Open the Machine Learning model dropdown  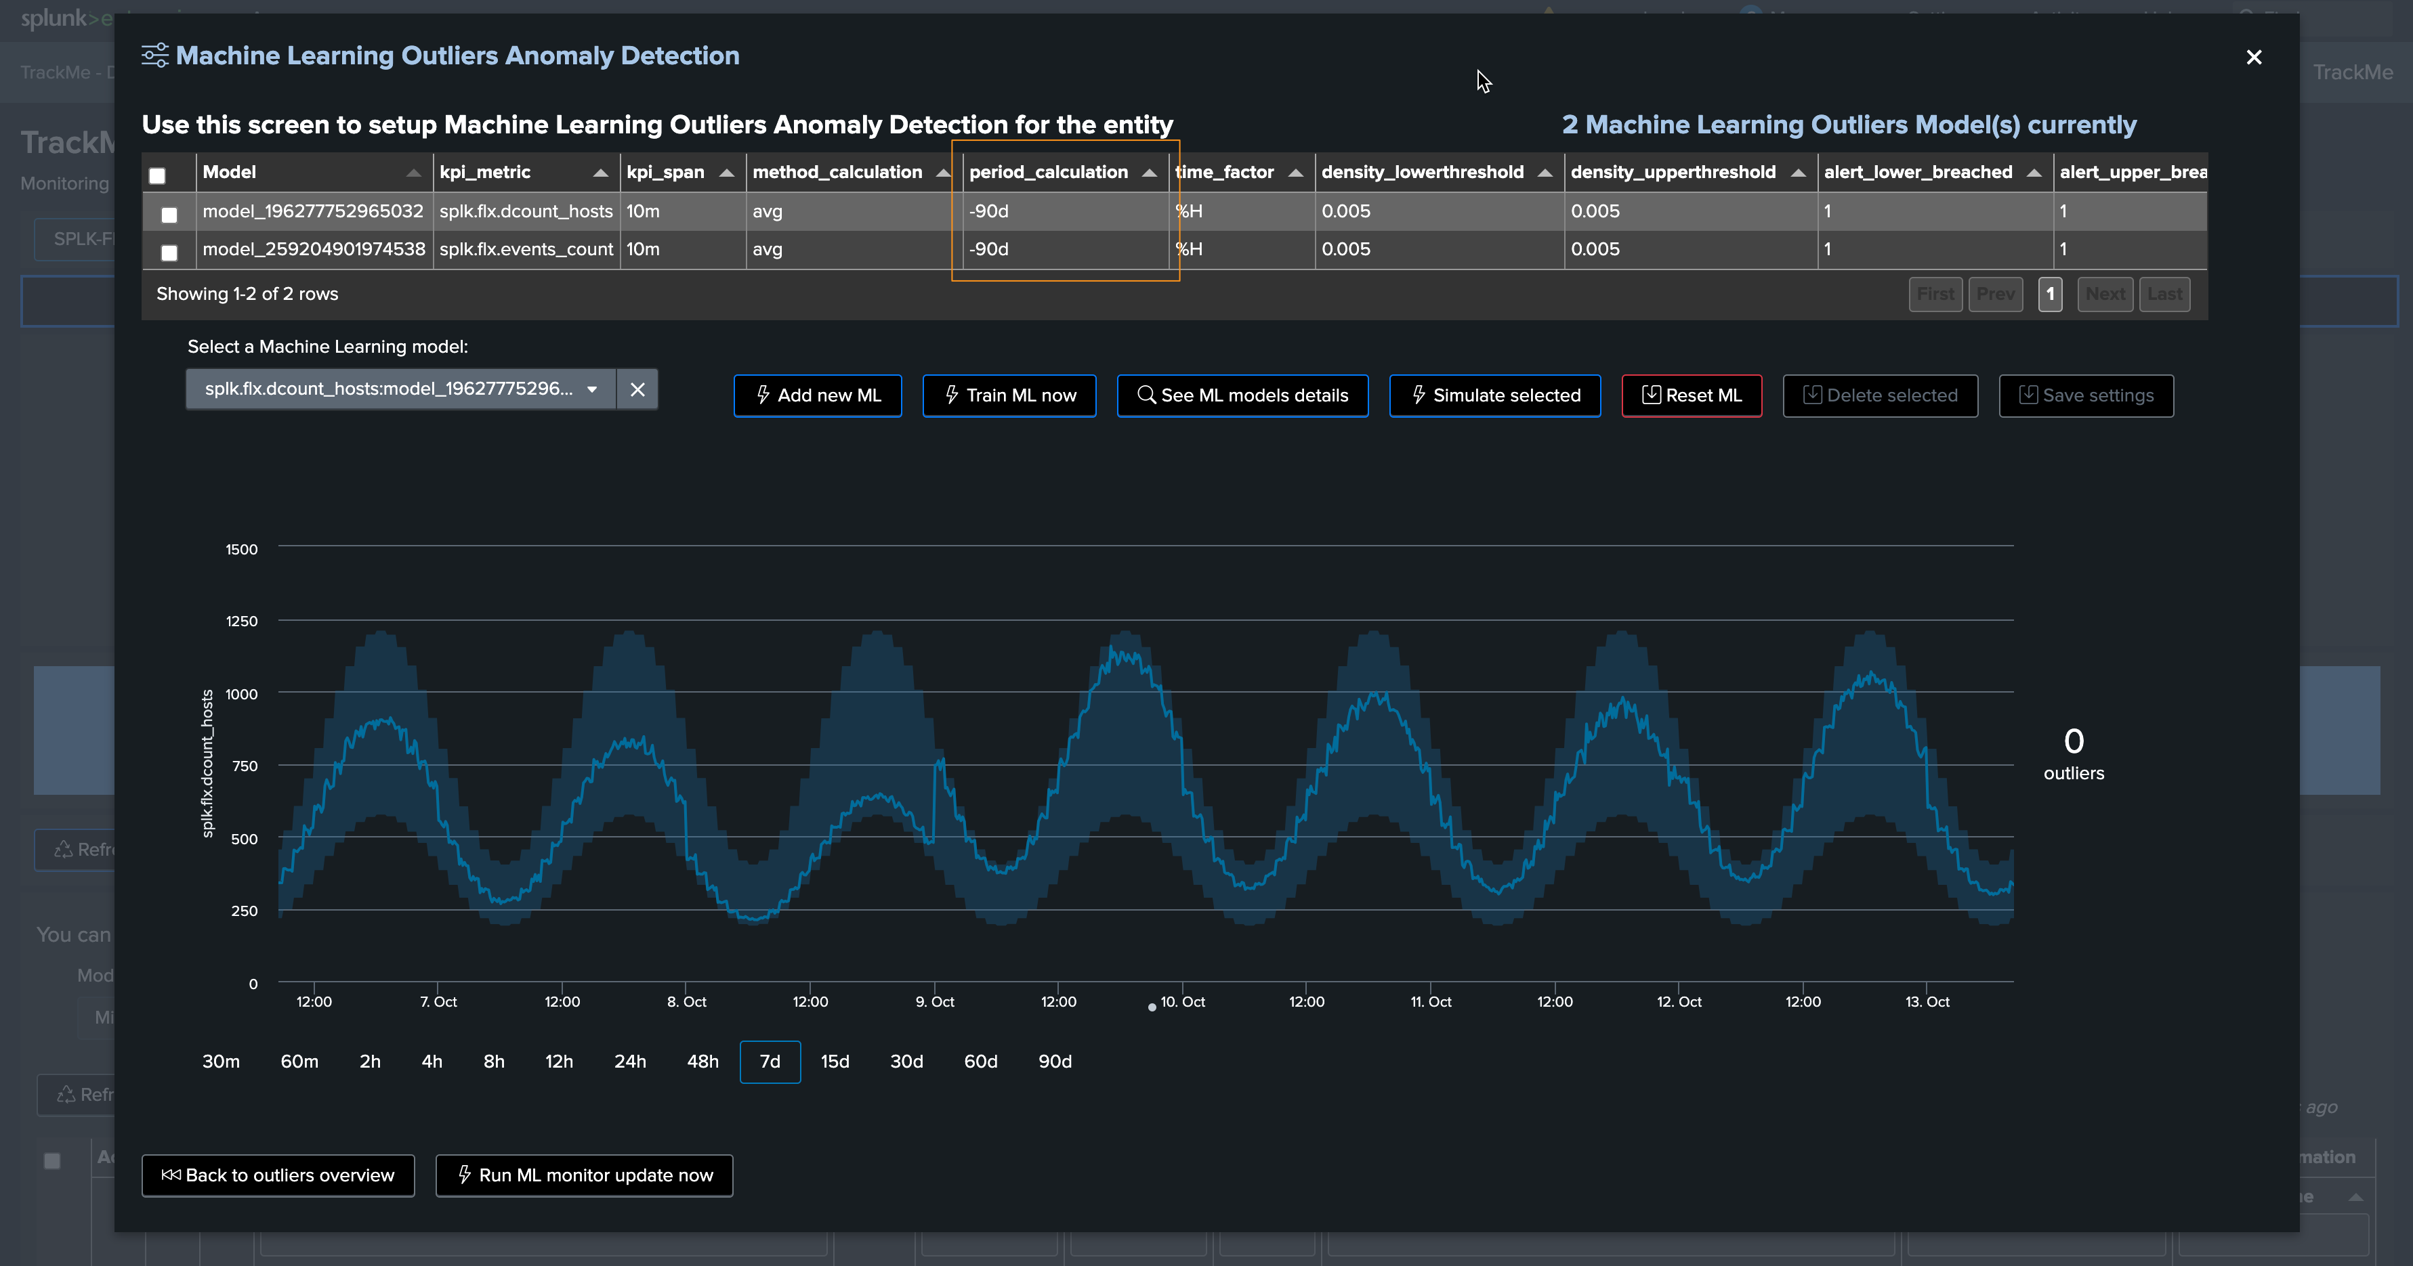(x=401, y=389)
